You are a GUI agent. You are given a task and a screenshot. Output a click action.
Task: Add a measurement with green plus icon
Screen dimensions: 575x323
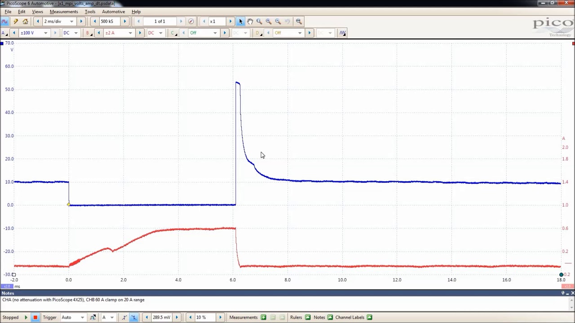(263, 318)
